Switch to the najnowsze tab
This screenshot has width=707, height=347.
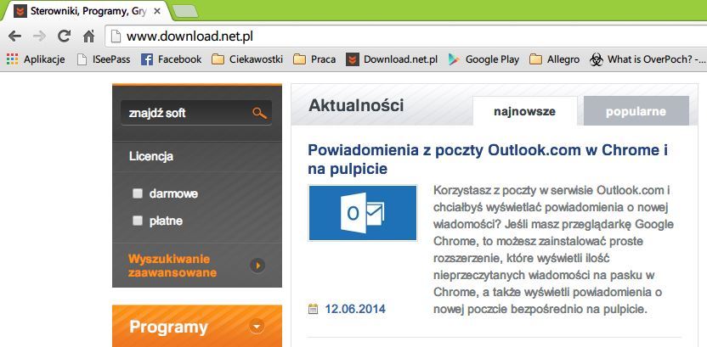coord(525,111)
